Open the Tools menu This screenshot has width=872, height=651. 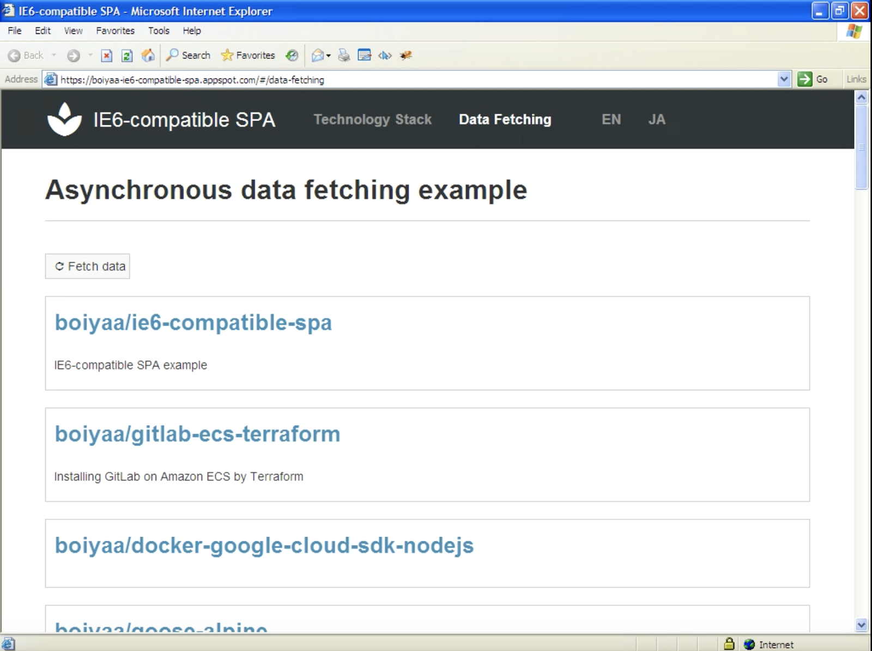pos(159,31)
